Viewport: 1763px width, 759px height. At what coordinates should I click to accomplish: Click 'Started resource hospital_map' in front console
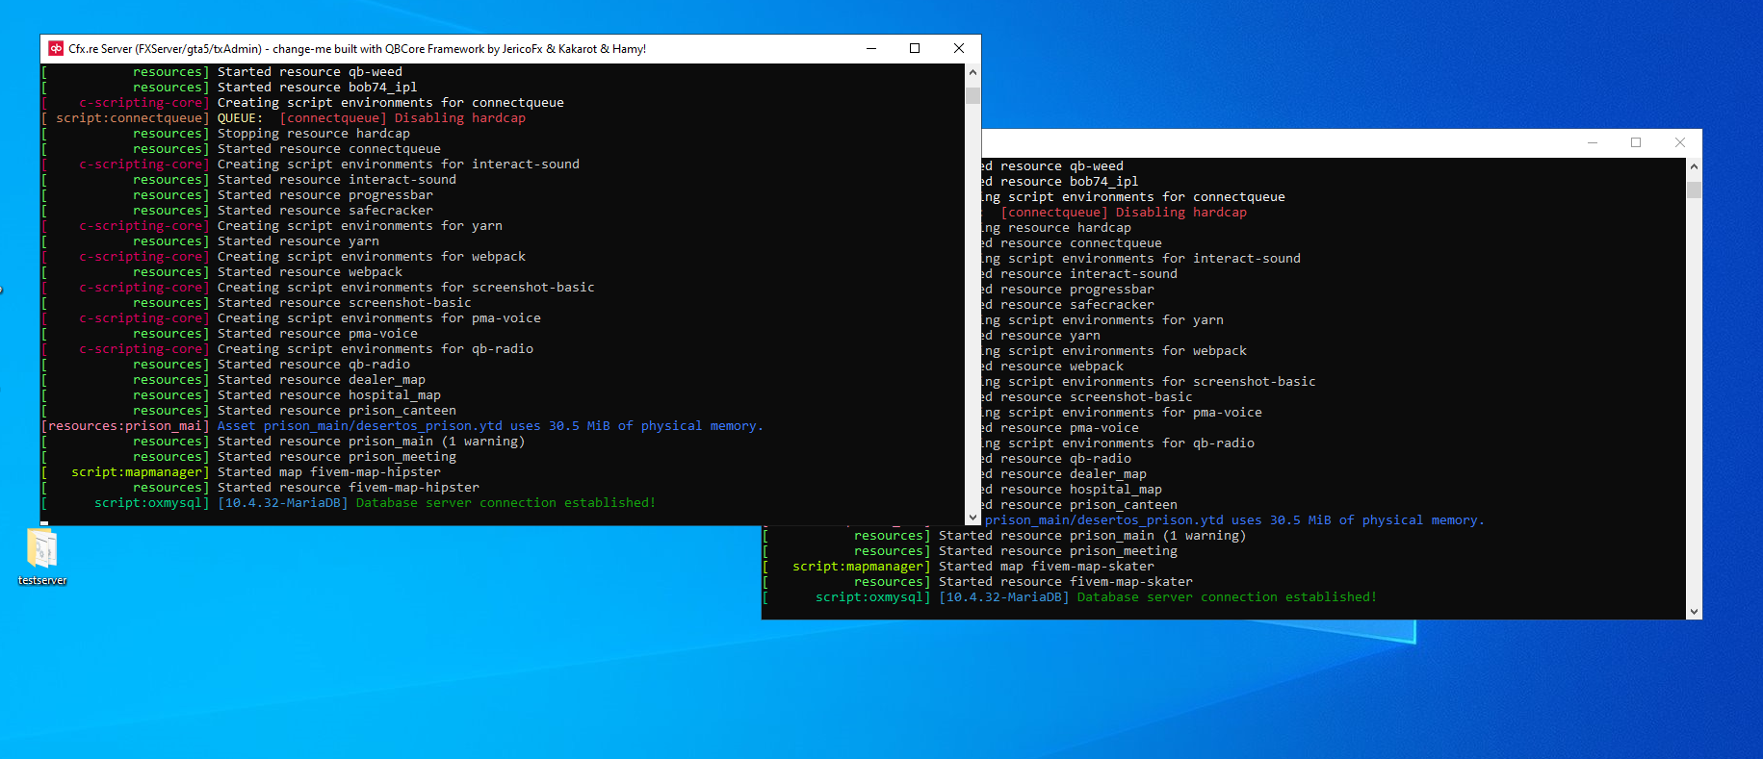point(329,395)
